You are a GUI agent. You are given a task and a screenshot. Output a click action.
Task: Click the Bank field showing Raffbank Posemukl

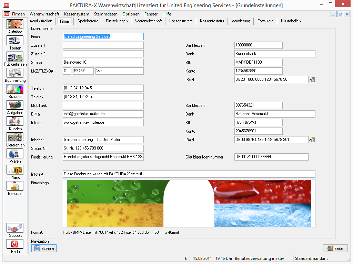coord(275,114)
